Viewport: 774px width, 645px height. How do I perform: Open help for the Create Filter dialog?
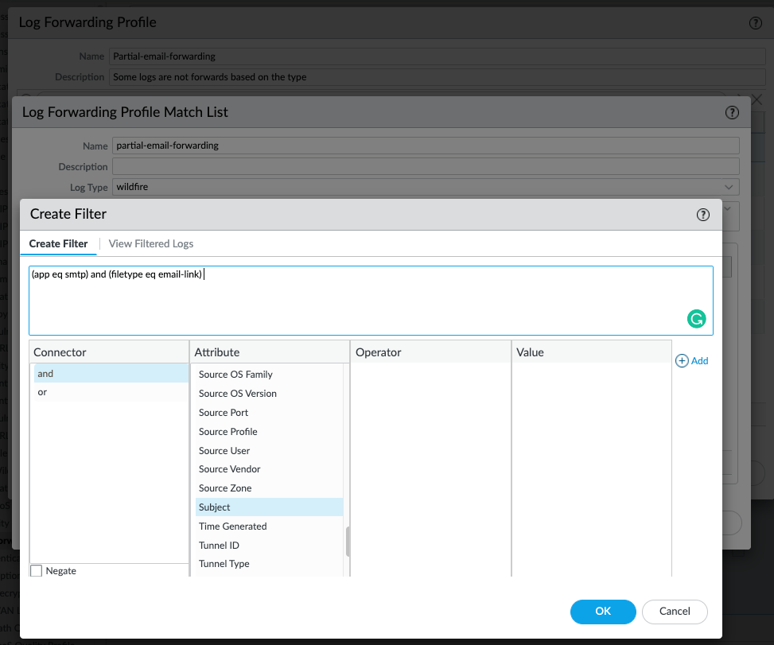[x=702, y=214]
